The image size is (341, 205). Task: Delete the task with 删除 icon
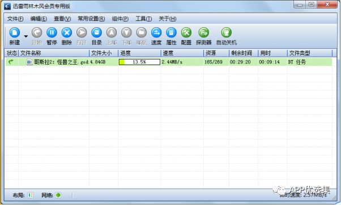click(x=67, y=33)
